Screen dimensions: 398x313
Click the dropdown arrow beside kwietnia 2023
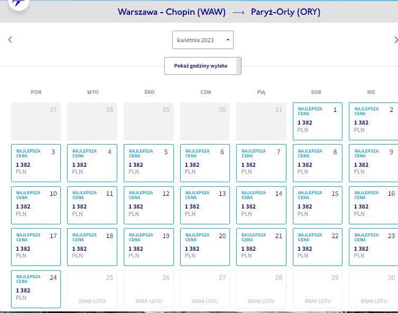[x=228, y=40]
